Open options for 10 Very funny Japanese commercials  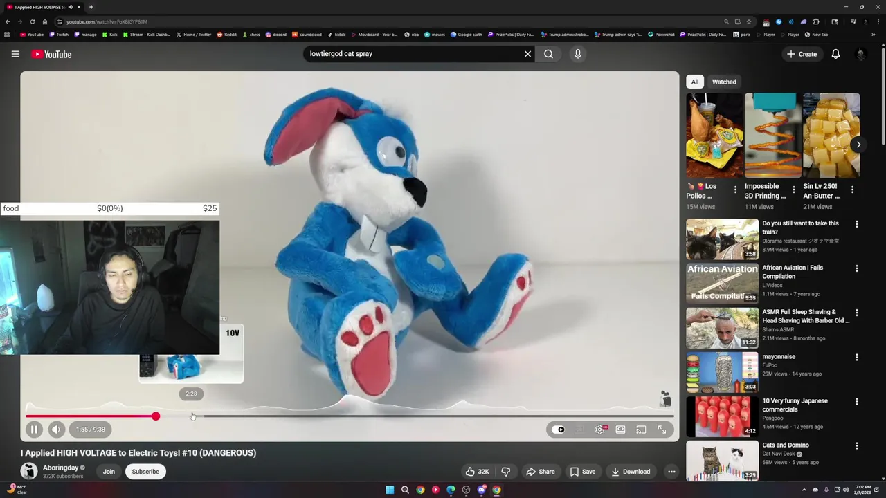857,401
